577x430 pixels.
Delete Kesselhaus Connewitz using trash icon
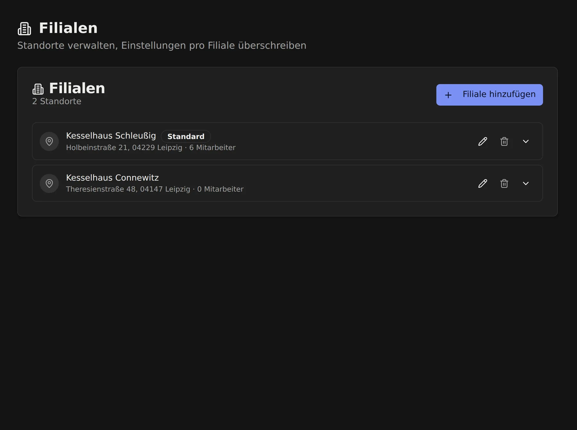504,183
